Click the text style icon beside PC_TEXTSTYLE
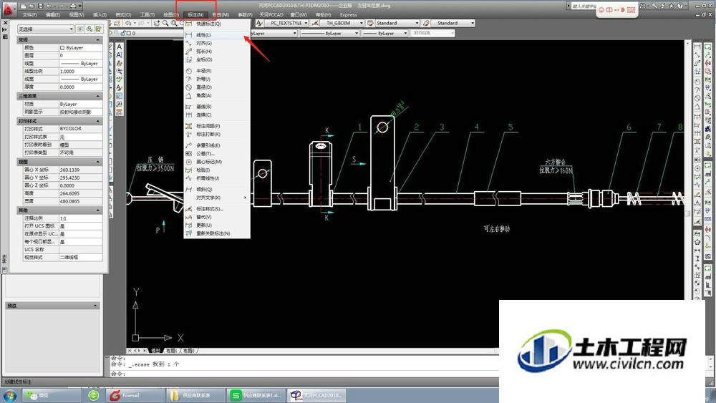716x403 pixels. 259,23
